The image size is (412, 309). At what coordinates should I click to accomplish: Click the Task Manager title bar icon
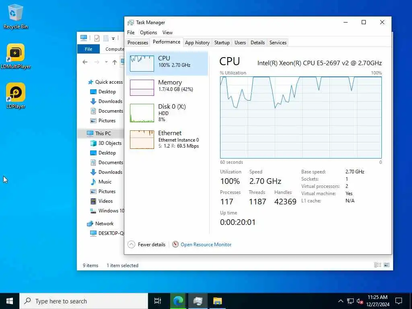[130, 23]
